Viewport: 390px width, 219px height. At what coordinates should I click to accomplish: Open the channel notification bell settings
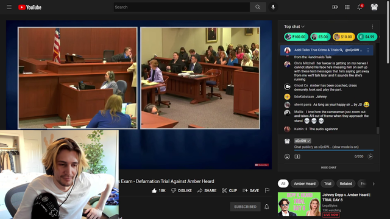tap(267, 207)
